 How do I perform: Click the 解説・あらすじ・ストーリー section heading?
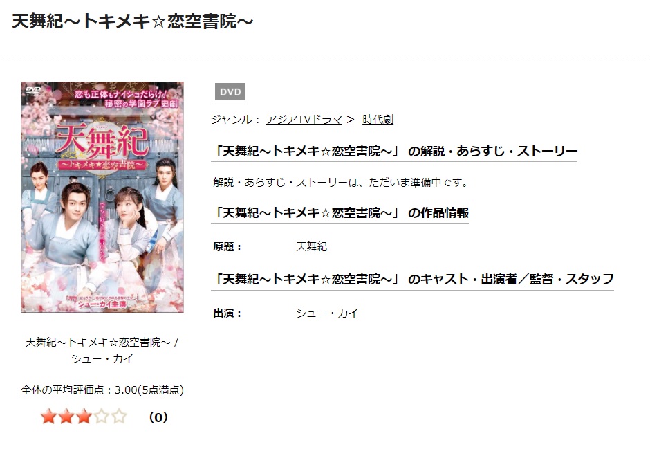pos(394,151)
